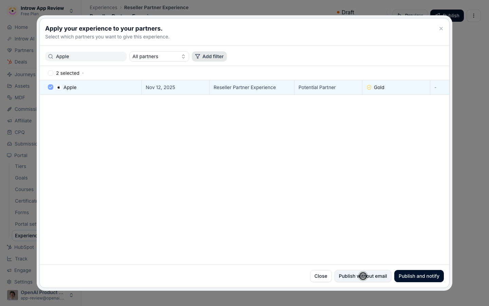Open Introw AI sparkle icon

(10, 39)
